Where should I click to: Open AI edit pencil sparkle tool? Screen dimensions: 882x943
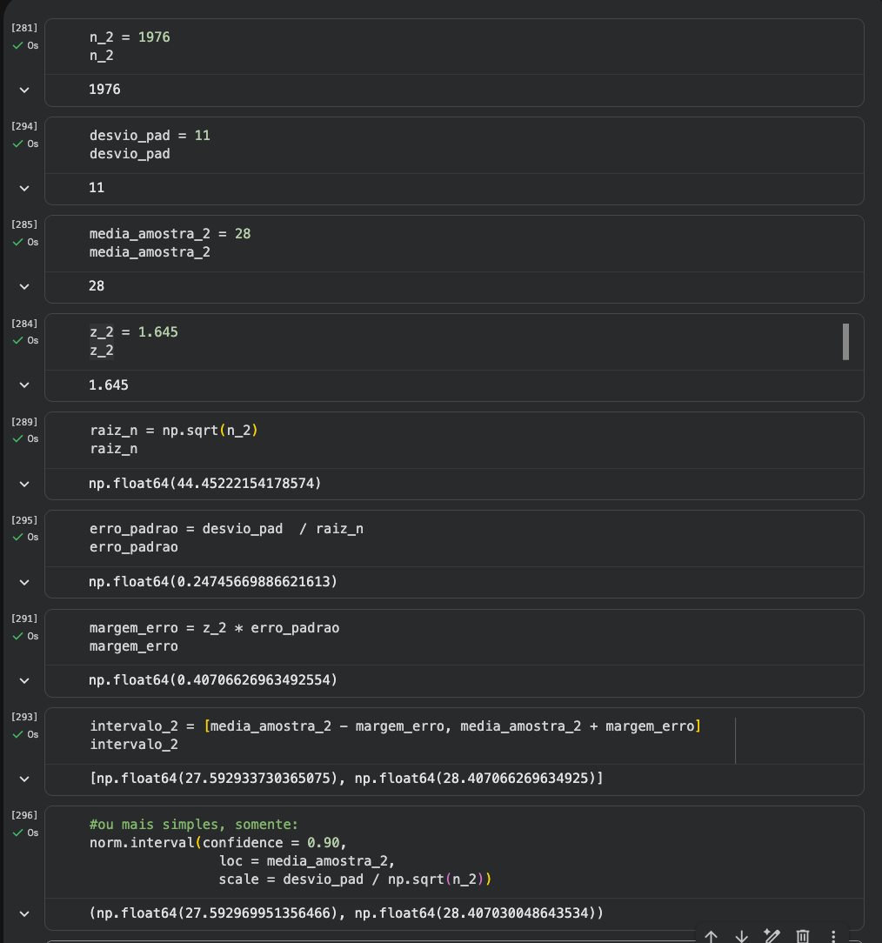point(772,936)
